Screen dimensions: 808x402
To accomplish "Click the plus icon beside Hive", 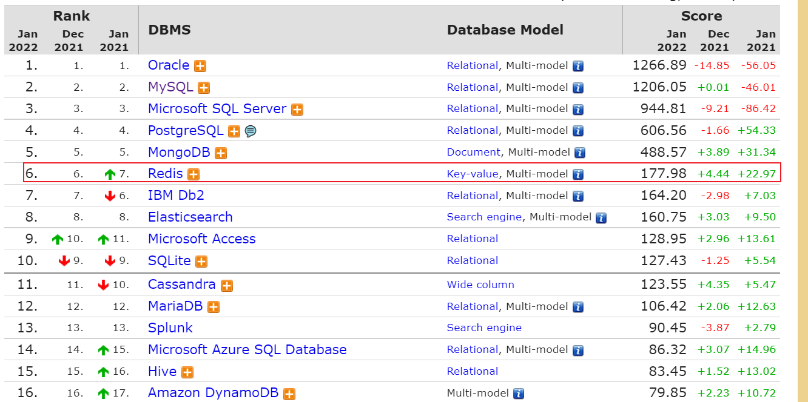I will (x=187, y=372).
